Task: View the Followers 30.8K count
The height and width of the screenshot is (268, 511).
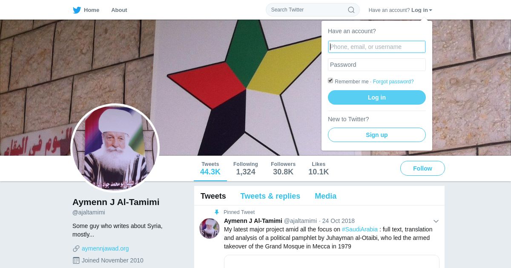Action: tap(283, 168)
